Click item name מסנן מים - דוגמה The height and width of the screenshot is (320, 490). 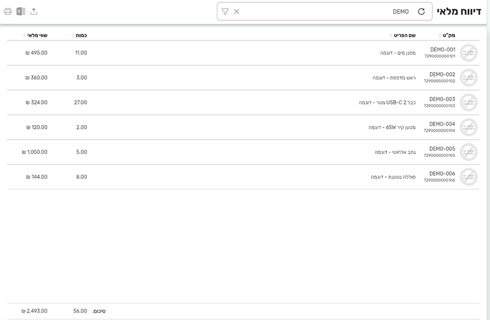[x=398, y=53]
